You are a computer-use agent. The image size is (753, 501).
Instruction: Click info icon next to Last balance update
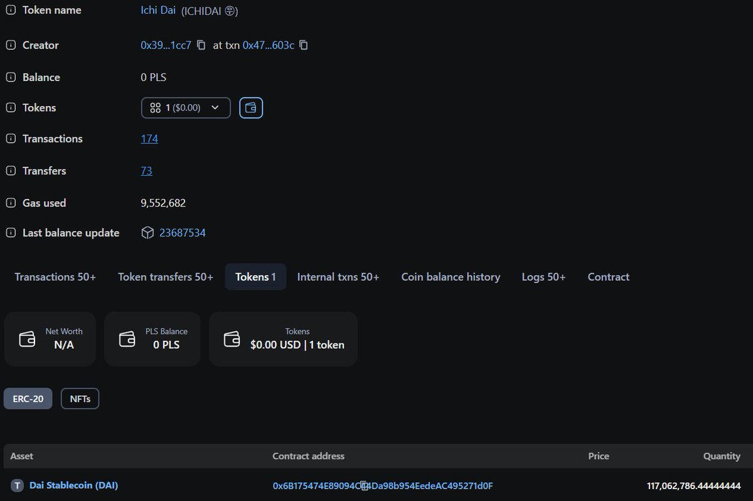click(11, 233)
